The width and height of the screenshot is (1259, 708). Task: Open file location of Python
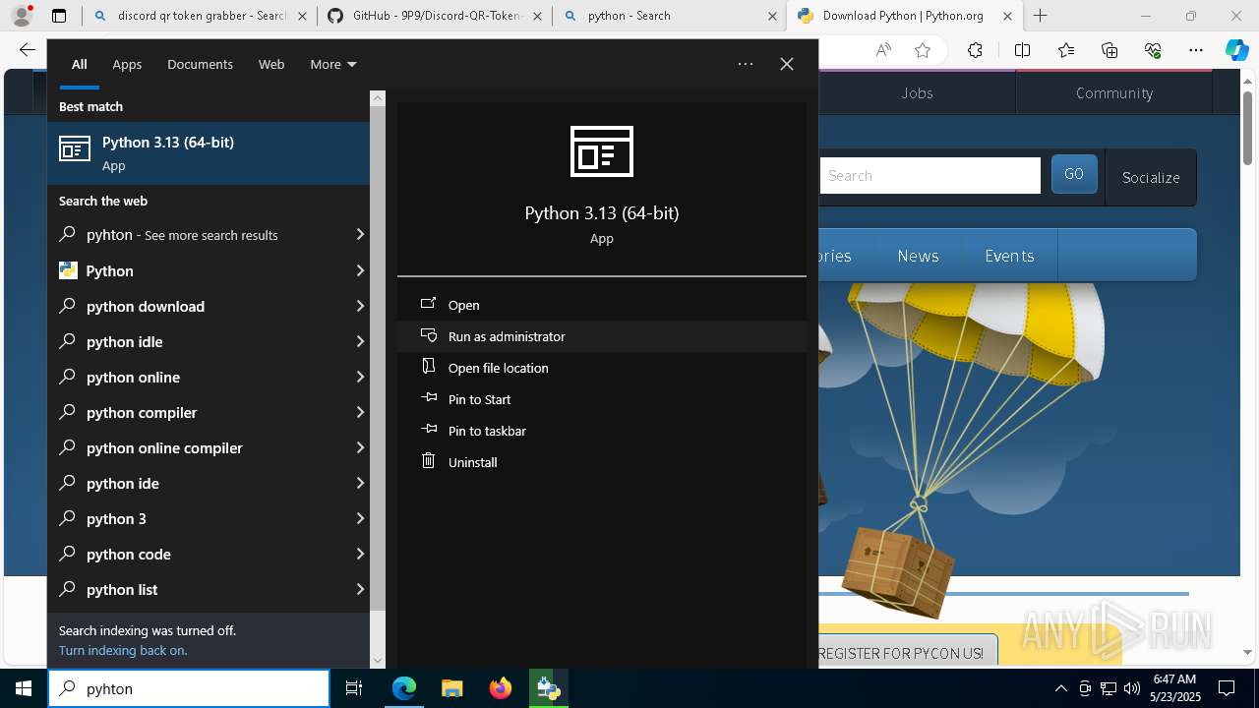point(602,368)
